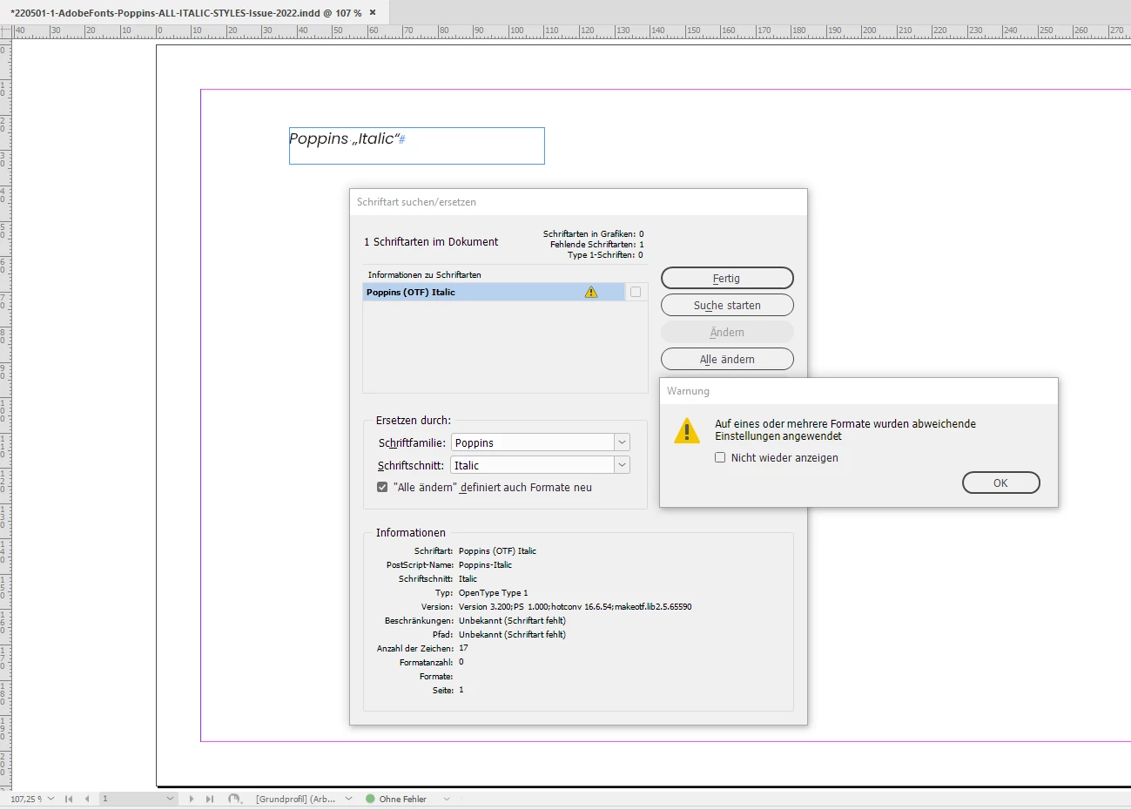Screen dimensions: 1131x810
Task: Enable 'Nicht wieder anzeigen' checkbox
Action: click(x=720, y=457)
